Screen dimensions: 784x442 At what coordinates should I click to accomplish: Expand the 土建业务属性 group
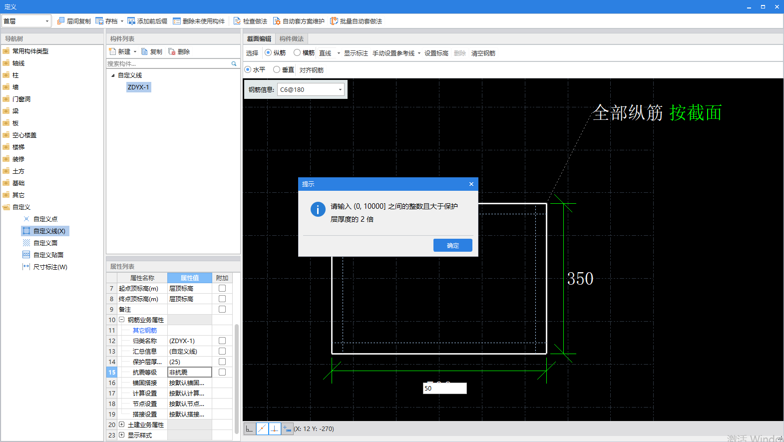tap(121, 425)
